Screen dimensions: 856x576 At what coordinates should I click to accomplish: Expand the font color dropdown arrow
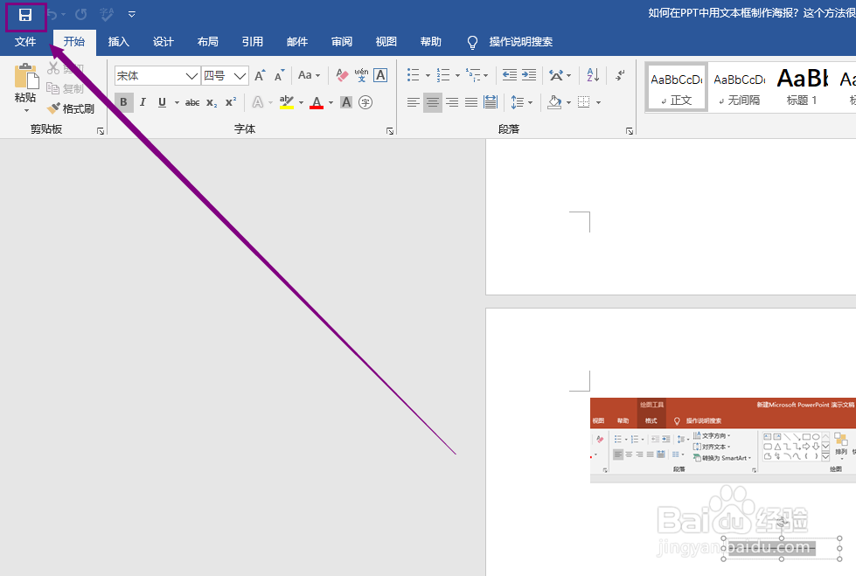click(x=331, y=102)
